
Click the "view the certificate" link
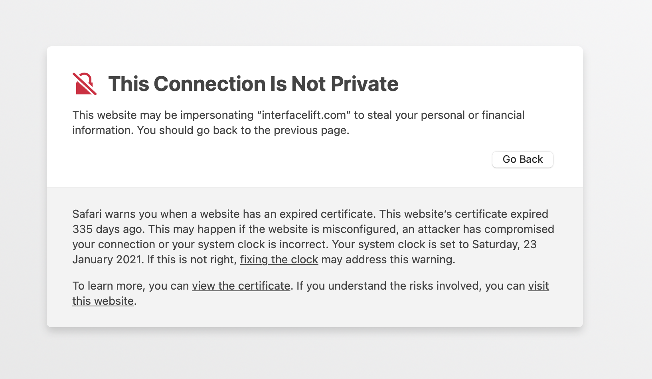(241, 286)
